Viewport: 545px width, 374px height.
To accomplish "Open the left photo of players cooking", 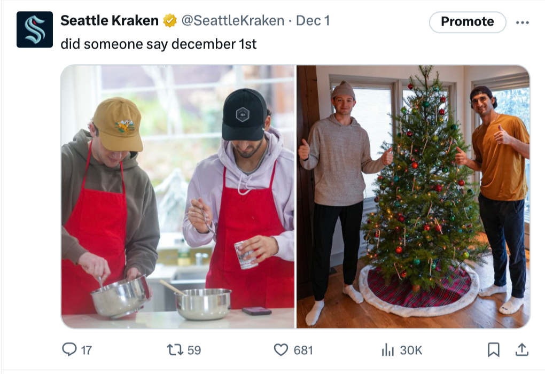I will 177,197.
